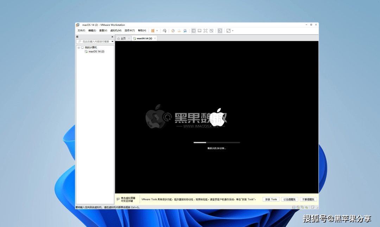Click the message log status bar icon
380x227 pixels.
click(313, 207)
